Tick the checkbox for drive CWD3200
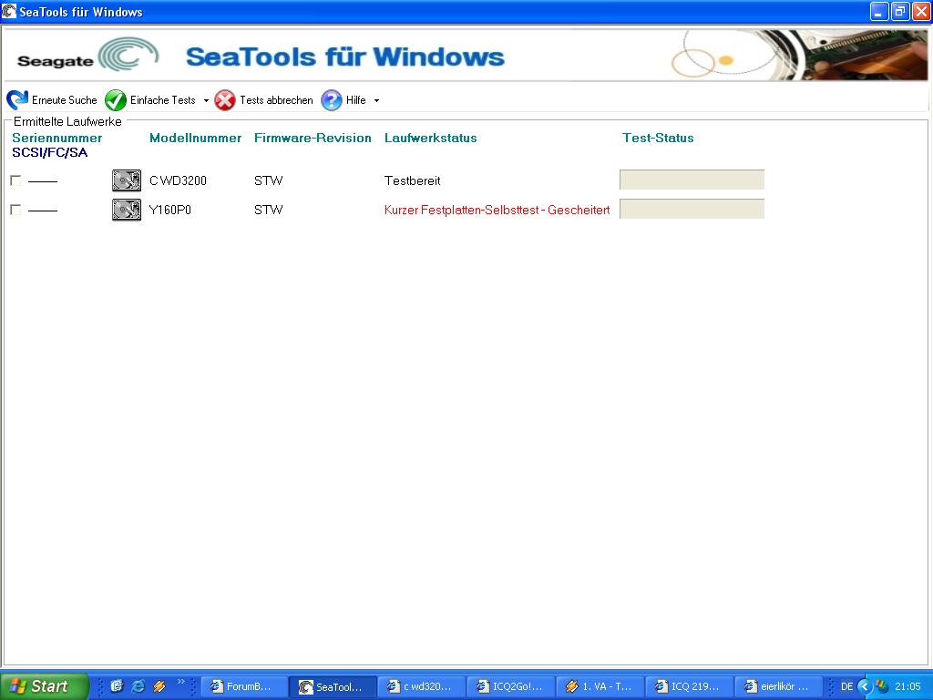The image size is (933, 700). pyautogui.click(x=15, y=180)
